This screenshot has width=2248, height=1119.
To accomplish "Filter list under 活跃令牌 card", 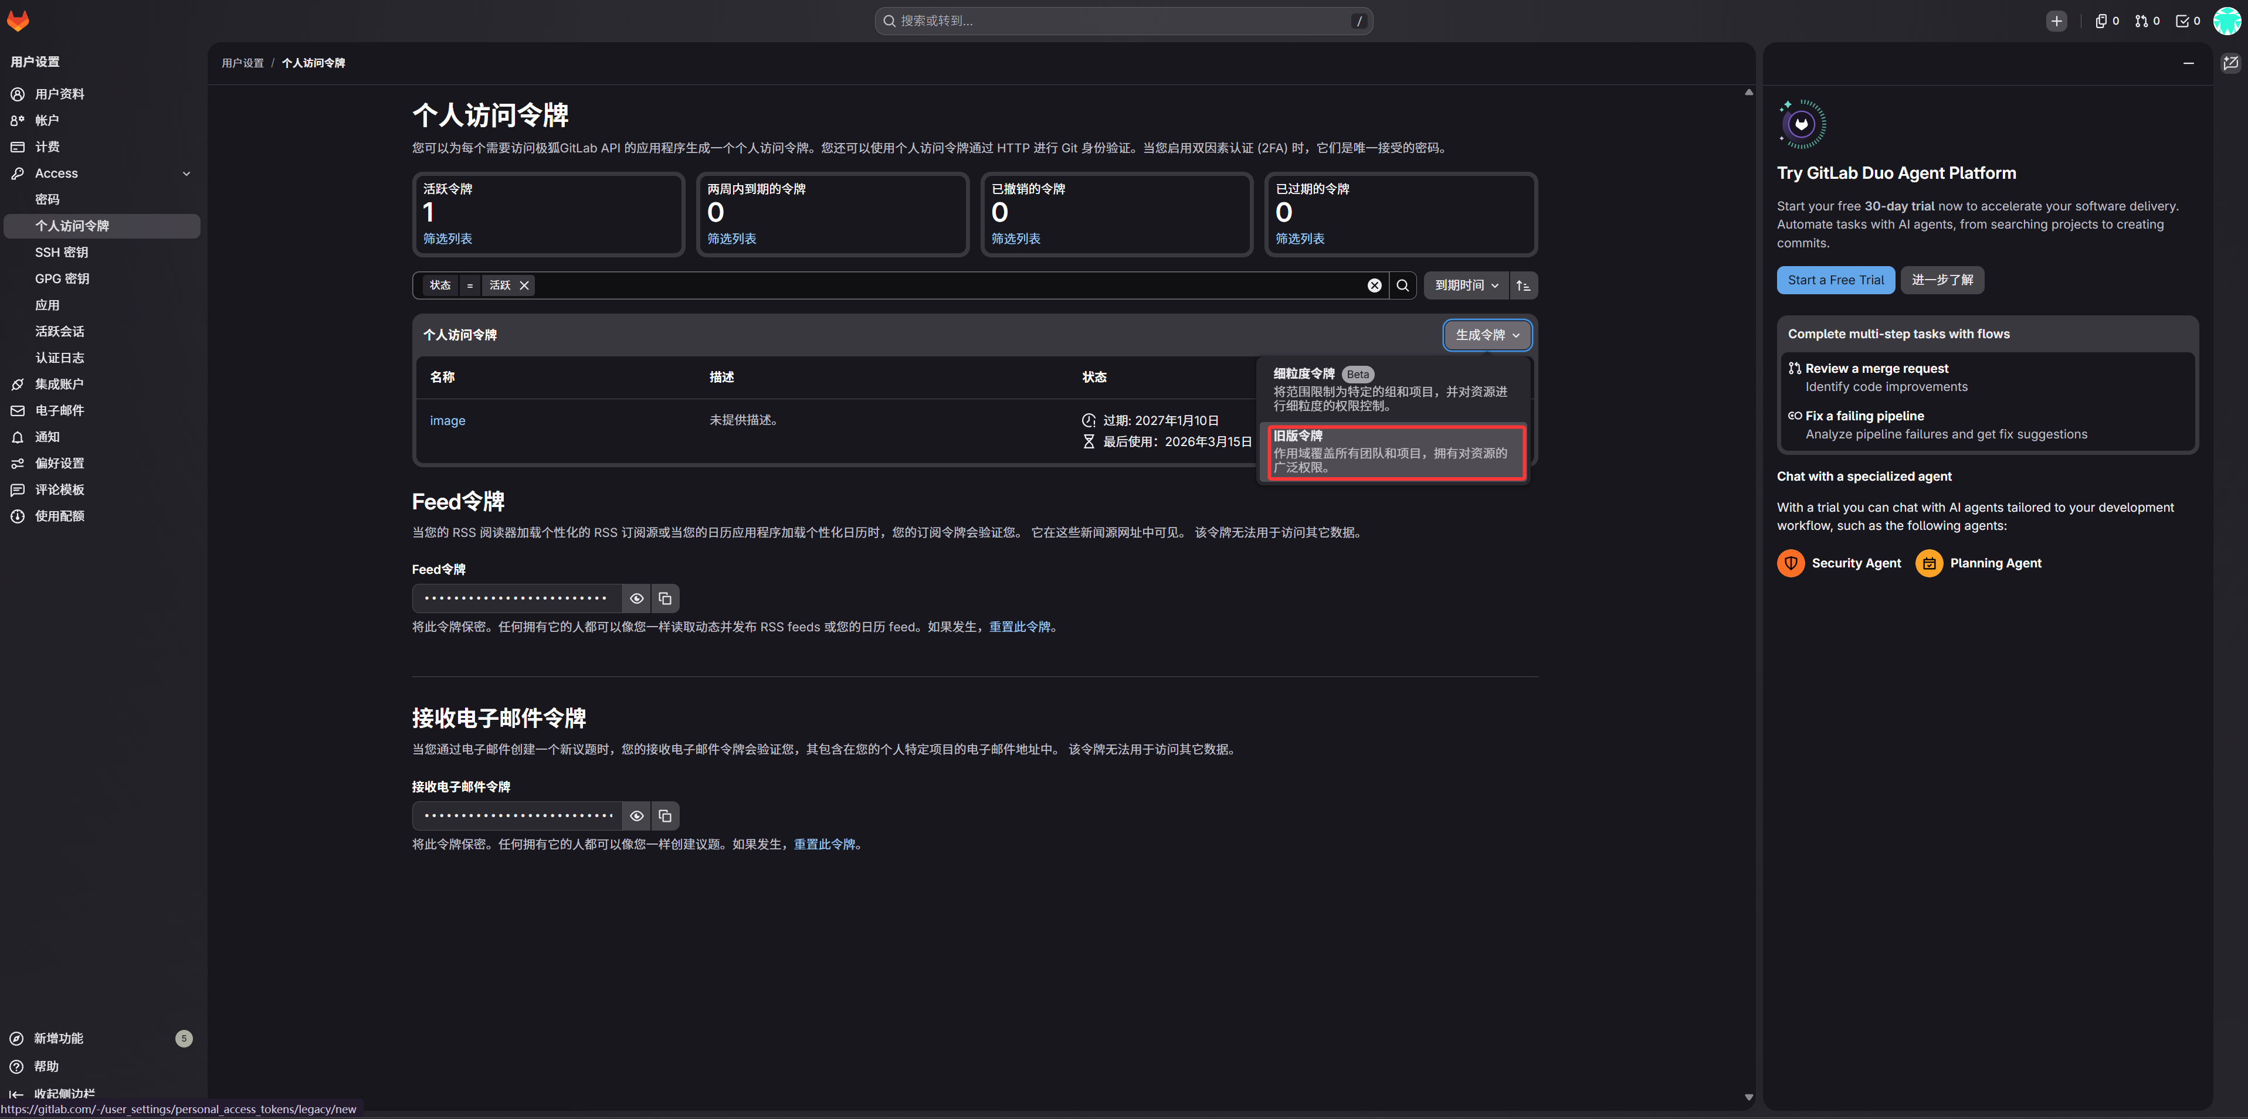I will click(x=447, y=239).
